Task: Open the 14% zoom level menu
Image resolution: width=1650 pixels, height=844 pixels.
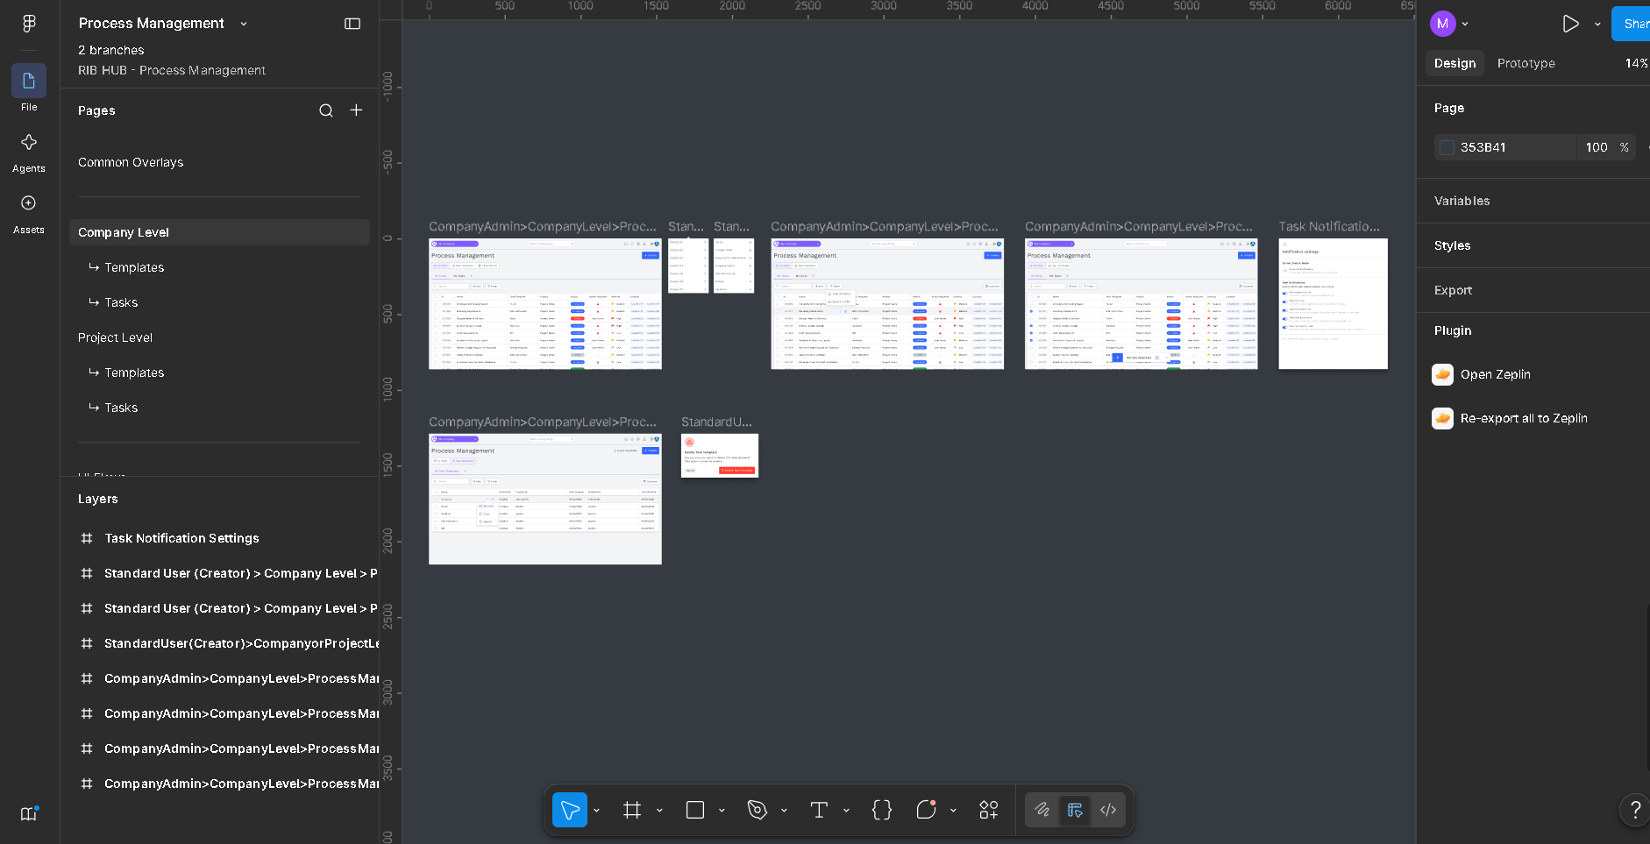Action: coord(1636,63)
